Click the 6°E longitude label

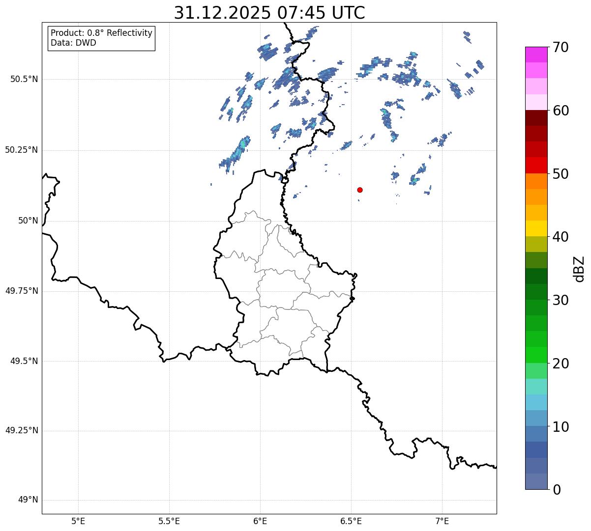[260, 521]
